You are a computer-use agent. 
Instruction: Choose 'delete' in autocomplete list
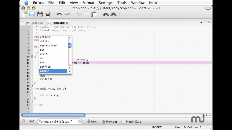coord(53,41)
